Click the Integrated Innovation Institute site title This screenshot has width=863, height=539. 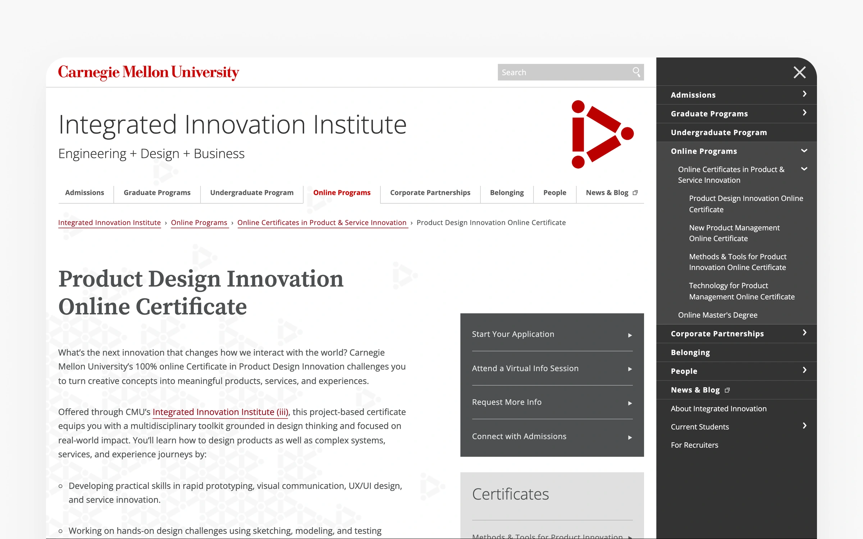pos(232,125)
